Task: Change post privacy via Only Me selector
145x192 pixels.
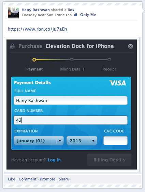Action: click(88, 15)
